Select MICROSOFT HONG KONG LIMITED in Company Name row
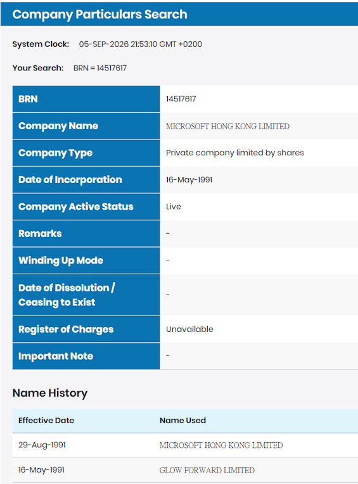The height and width of the screenshot is (484, 358). [227, 126]
